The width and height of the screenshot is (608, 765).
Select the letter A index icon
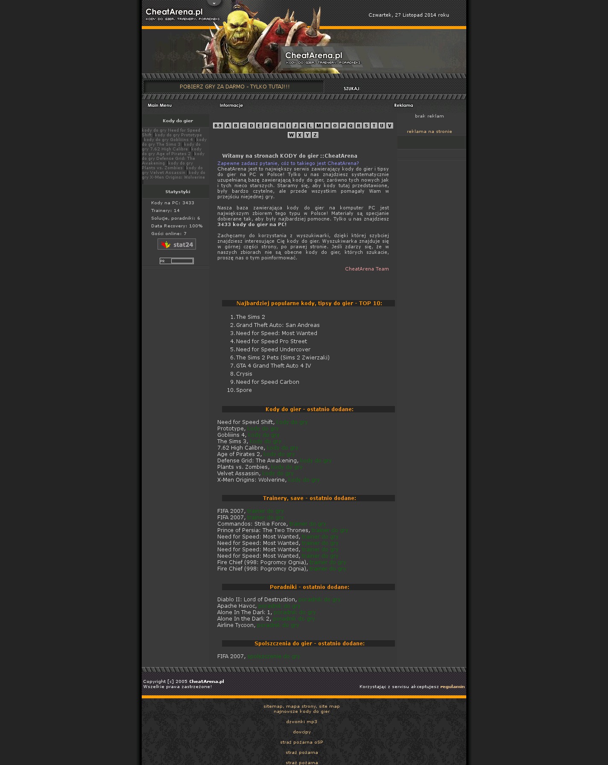(x=228, y=126)
